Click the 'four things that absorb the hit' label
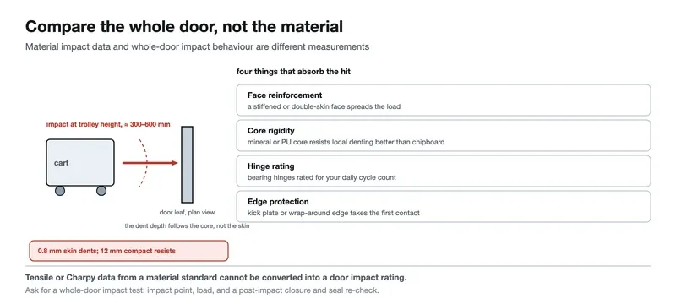676x304 pixels. tap(293, 72)
